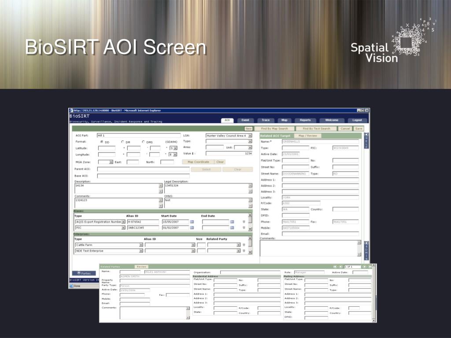Viewport: 451px width, 338px height.
Task: Switch to the Welcome tab
Action: pyautogui.click(x=332, y=120)
